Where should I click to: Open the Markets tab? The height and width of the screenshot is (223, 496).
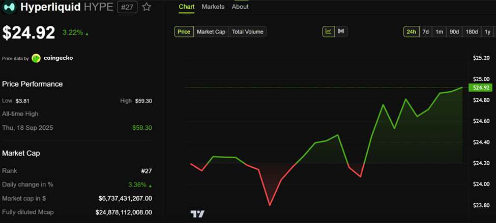213,7
